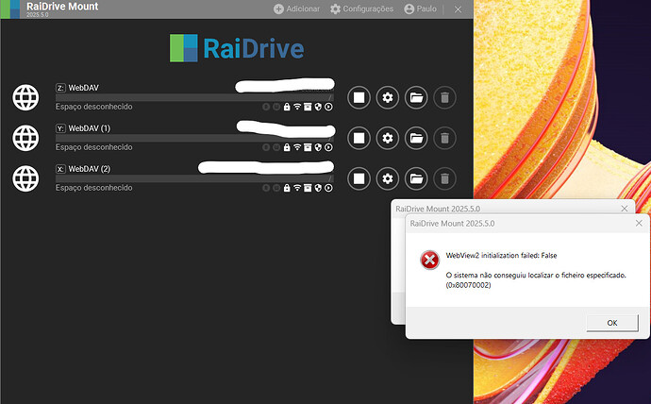Click Adicionar to add a drive
This screenshot has width=651, height=404.
pyautogui.click(x=296, y=8)
